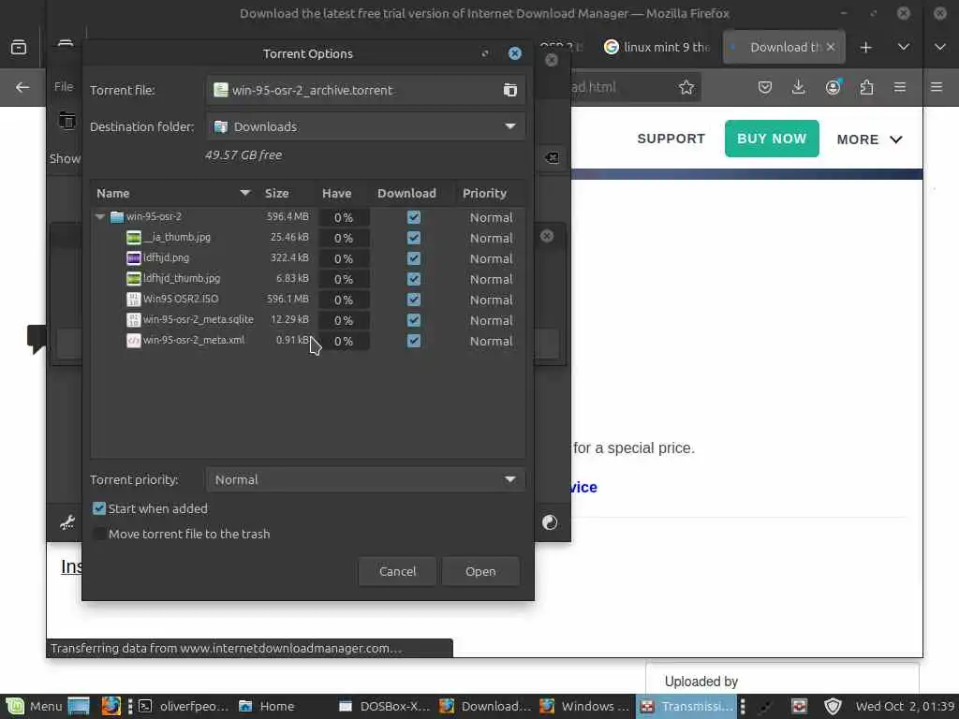Click Priority column header

(484, 193)
